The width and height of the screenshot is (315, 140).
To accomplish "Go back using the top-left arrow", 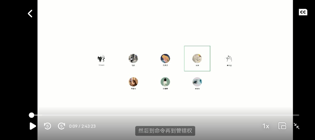I will pos(30,14).
